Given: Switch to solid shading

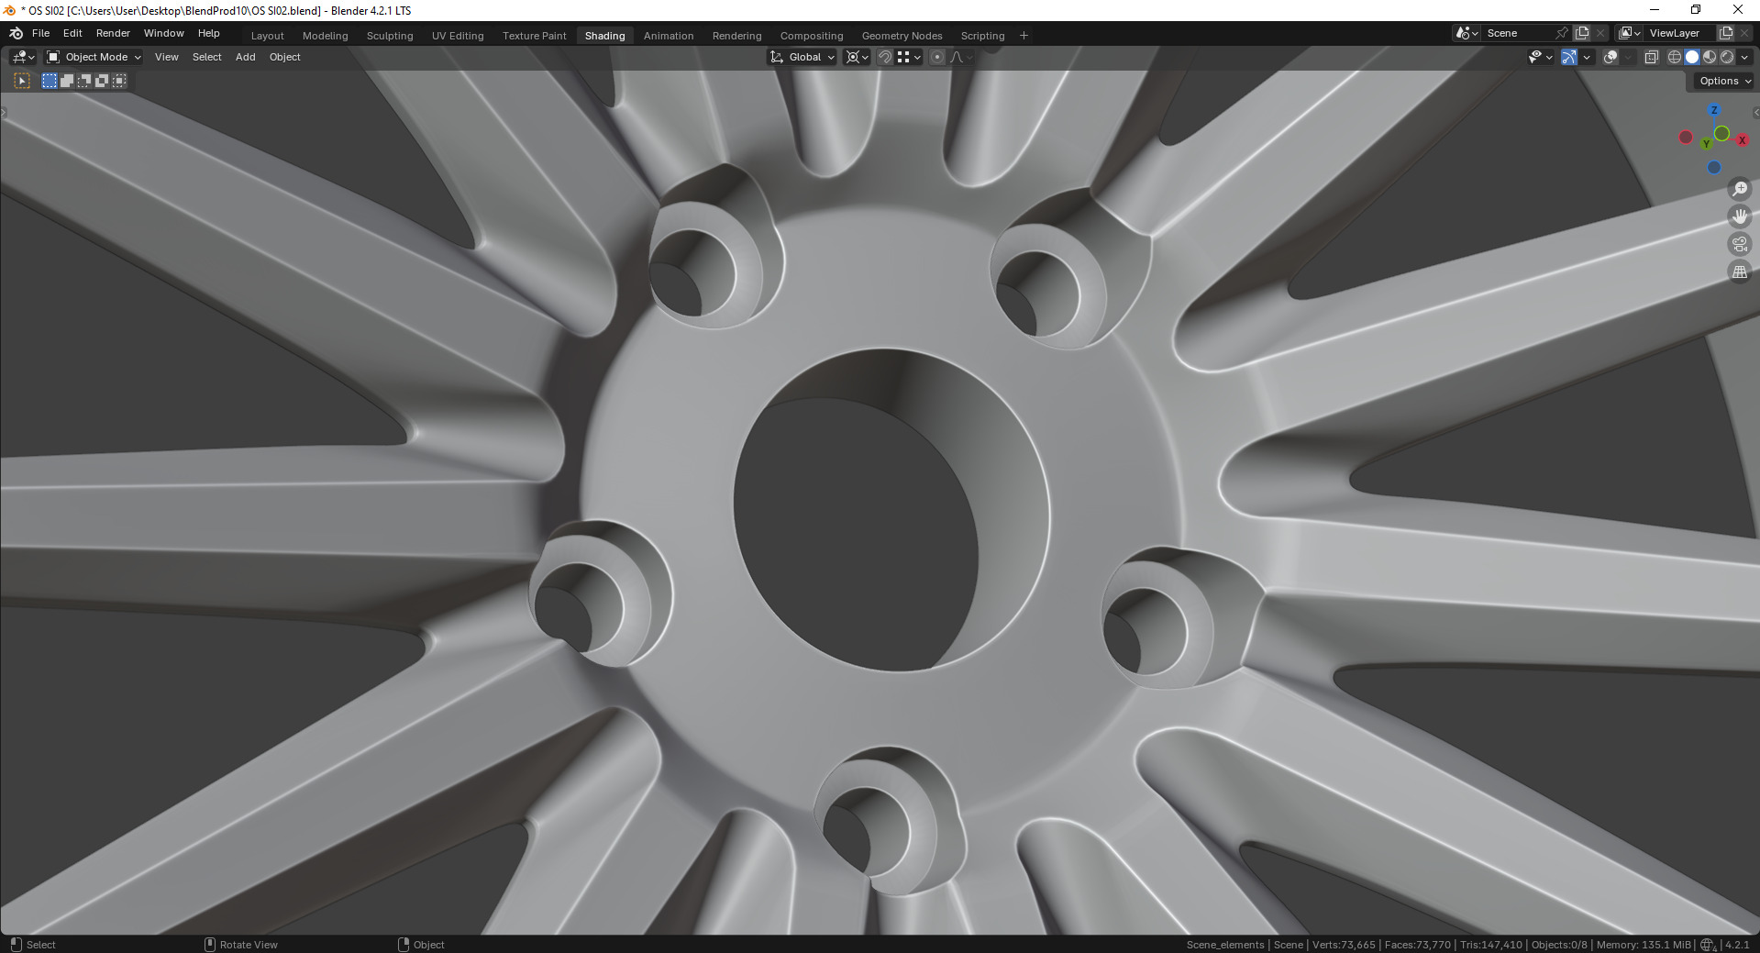Looking at the screenshot, I should point(1692,57).
